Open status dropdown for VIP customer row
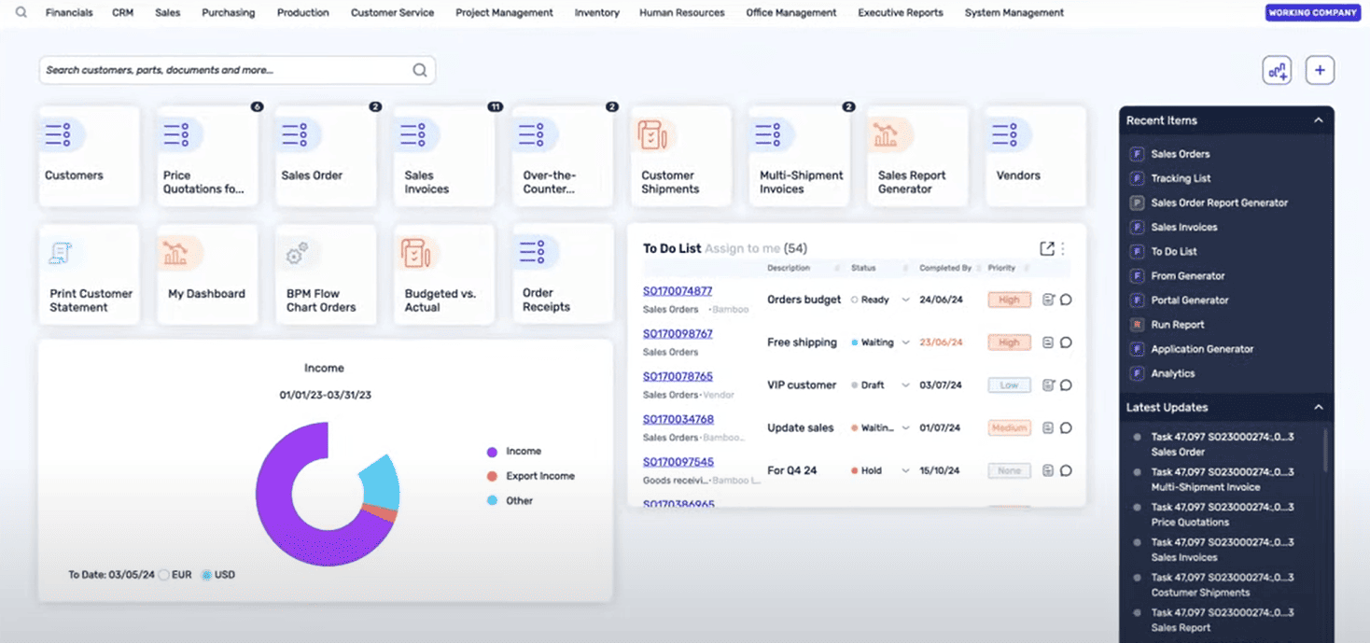 point(905,385)
